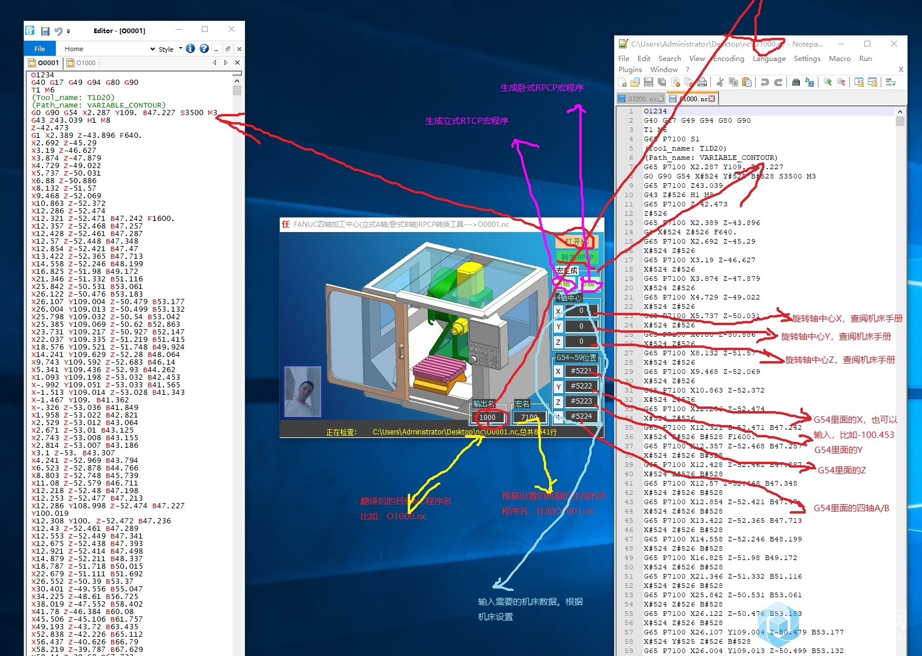The width and height of the screenshot is (922, 656).
Task: Click the 4轴中心 Y value field
Action: (581, 326)
